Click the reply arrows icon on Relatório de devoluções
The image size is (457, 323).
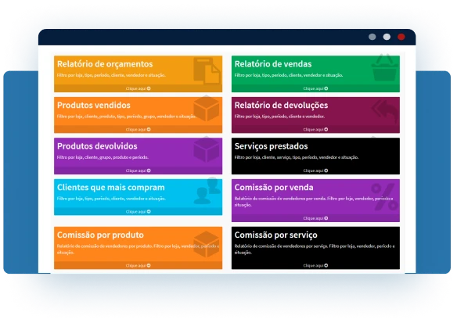coord(385,111)
